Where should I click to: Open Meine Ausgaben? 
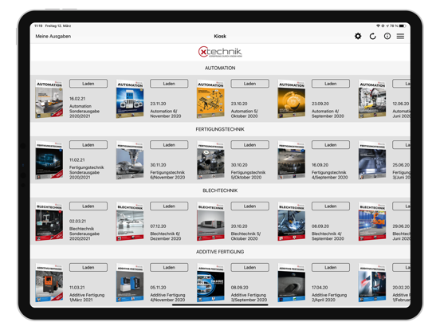[x=53, y=36]
